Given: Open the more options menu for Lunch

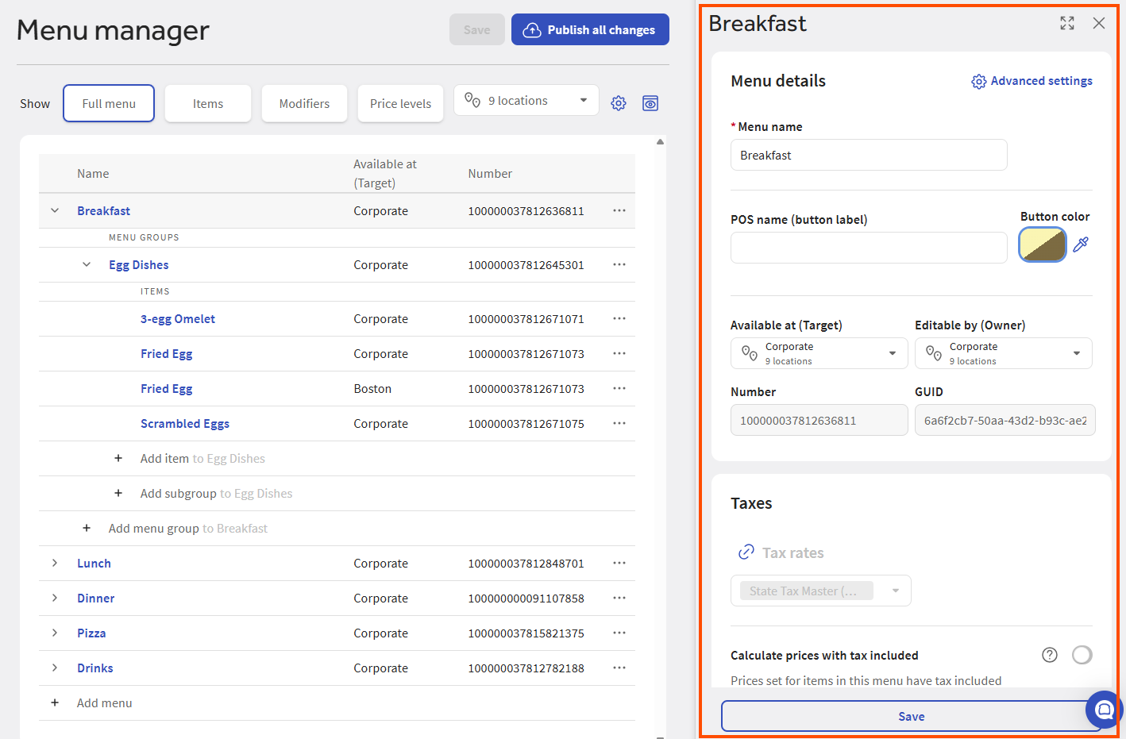Looking at the screenshot, I should point(619,563).
